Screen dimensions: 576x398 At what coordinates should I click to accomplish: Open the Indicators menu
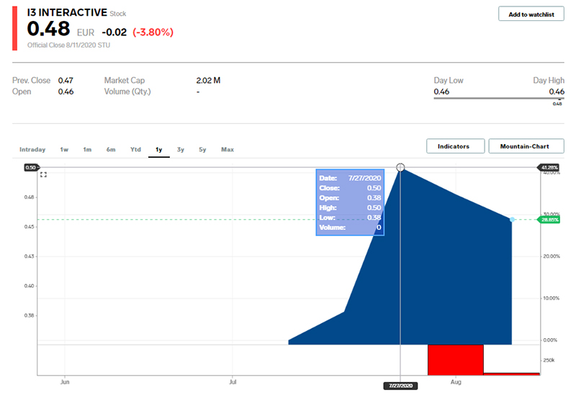[453, 146]
